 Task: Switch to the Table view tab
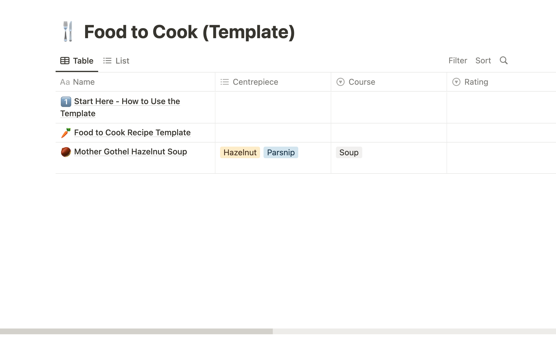pos(77,61)
